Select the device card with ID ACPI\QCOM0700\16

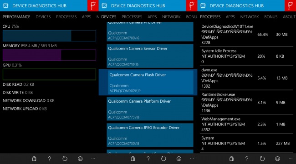150,32
